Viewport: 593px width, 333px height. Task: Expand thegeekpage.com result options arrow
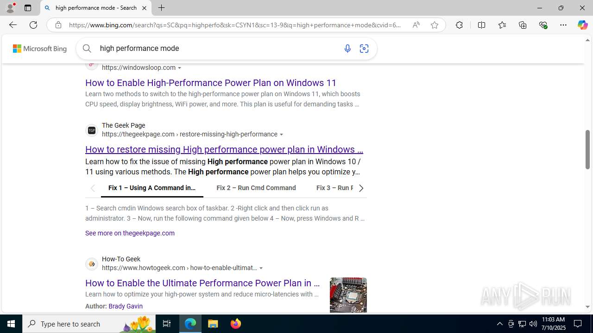tap(281, 135)
